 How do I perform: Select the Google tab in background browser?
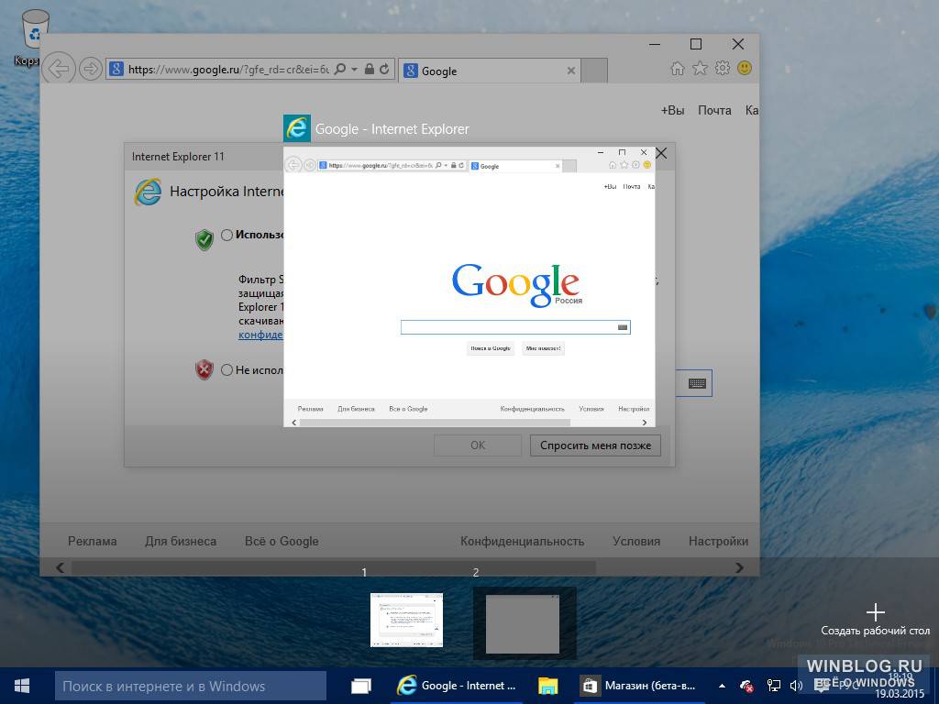(x=490, y=71)
